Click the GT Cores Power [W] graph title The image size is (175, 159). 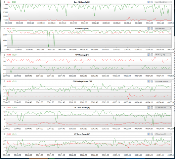coord(82,134)
